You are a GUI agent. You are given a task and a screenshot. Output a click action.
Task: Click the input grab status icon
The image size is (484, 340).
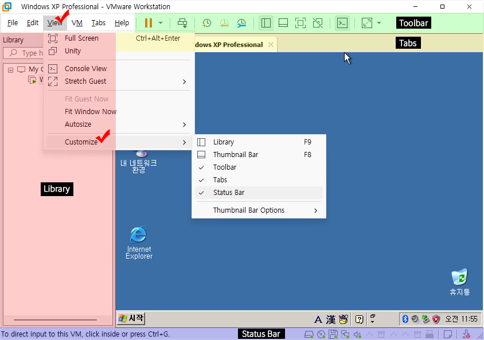click(x=466, y=334)
